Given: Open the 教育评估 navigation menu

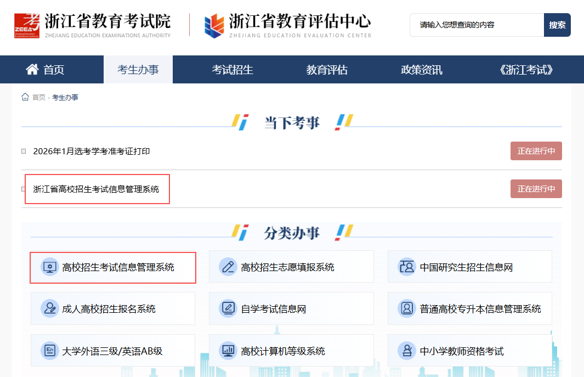Looking at the screenshot, I should point(327,70).
